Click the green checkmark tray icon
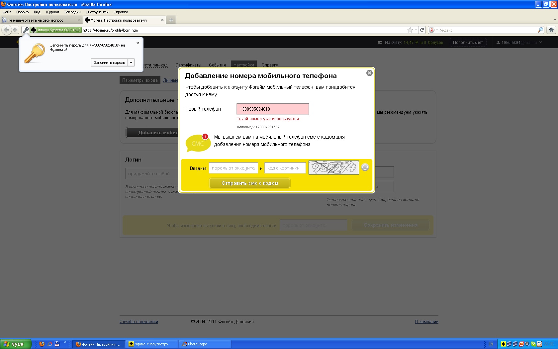The width and height of the screenshot is (558, 349). [533, 344]
